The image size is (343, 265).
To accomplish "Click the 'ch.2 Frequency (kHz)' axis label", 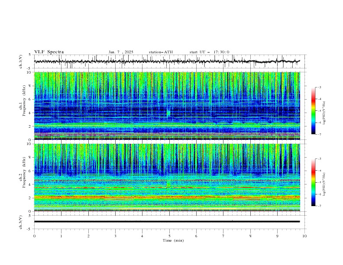I will pyautogui.click(x=22, y=172).
